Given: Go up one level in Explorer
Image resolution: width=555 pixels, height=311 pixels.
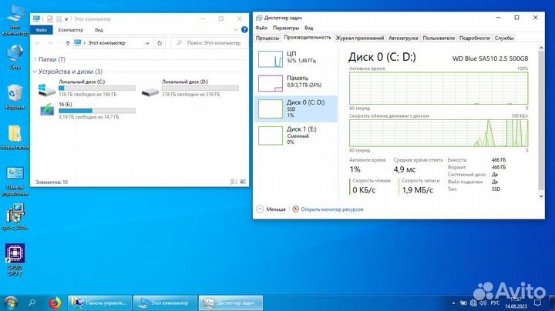Looking at the screenshot, I should point(68,43).
